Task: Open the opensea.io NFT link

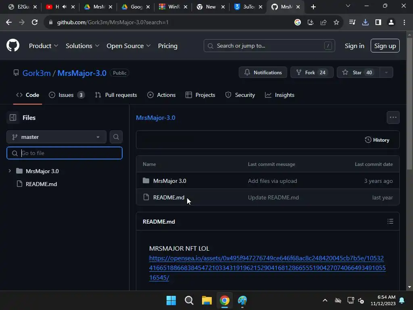Action: click(267, 268)
